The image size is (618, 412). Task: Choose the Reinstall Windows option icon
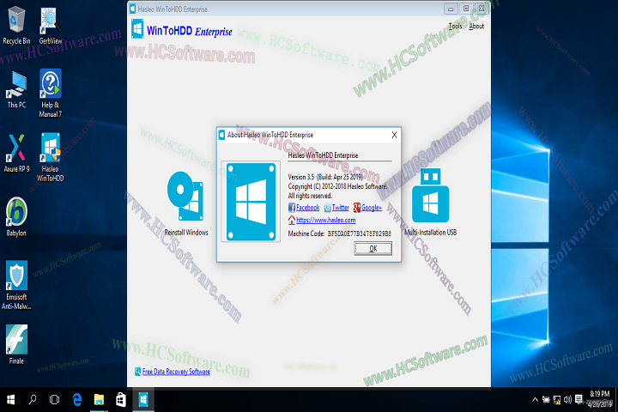point(185,196)
